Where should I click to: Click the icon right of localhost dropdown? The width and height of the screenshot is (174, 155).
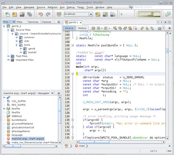pos(98,14)
